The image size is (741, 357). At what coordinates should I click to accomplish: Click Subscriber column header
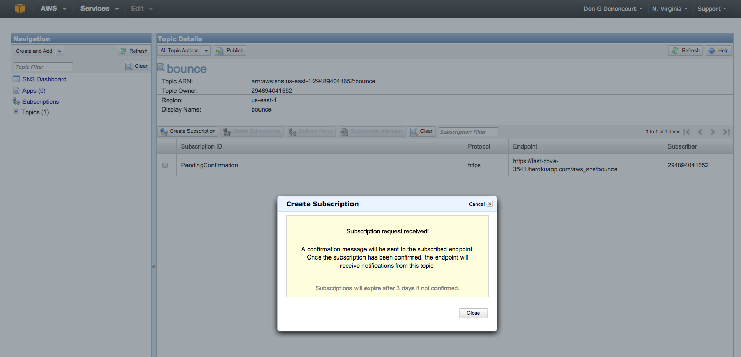(698, 146)
